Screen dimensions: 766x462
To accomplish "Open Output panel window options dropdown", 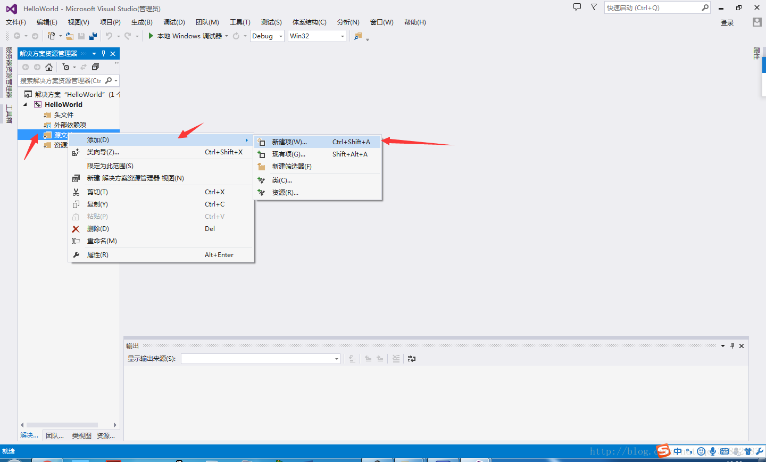I will [x=723, y=345].
